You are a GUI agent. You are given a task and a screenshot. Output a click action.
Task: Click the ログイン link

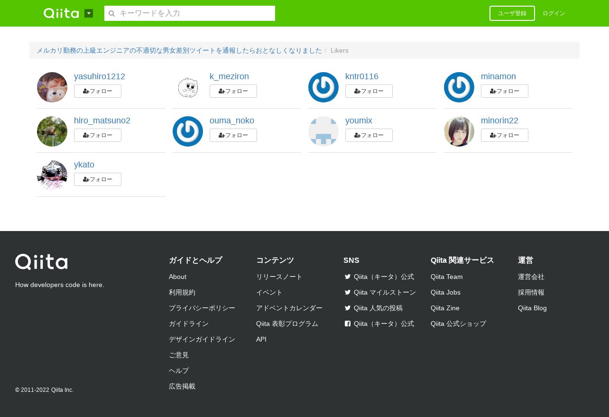pos(554,13)
